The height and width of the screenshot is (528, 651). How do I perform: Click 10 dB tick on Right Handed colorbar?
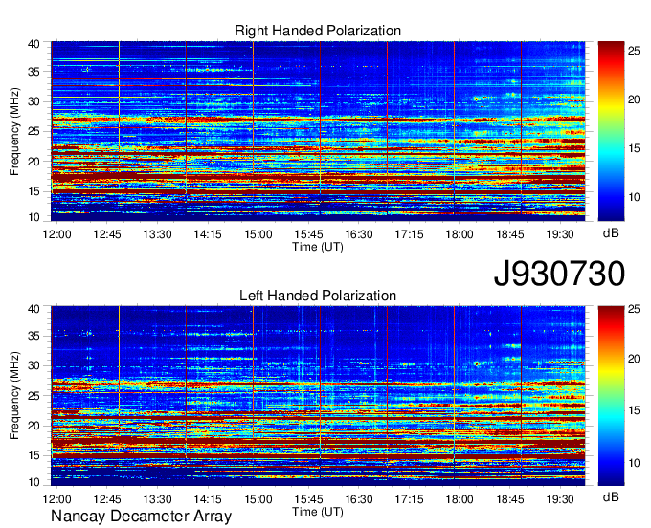[634, 197]
